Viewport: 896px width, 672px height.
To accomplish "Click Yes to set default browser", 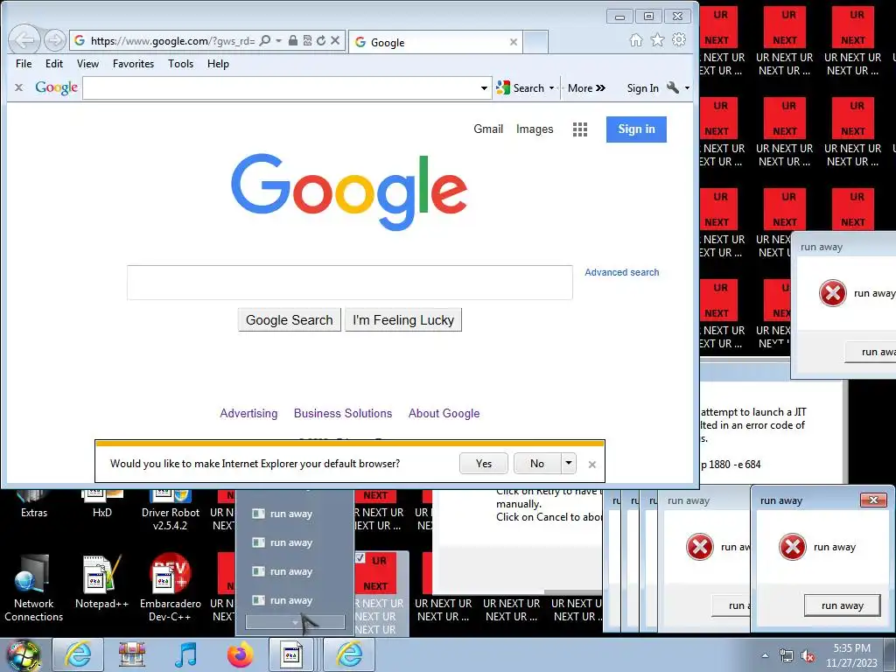I will tap(483, 464).
